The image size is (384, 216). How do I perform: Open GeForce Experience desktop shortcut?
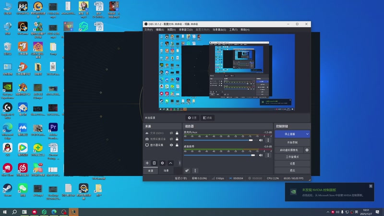click(8, 90)
